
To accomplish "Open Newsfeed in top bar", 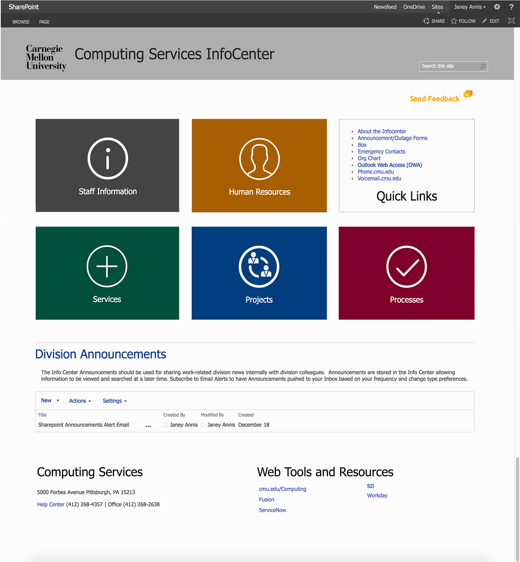I will 385,7.
